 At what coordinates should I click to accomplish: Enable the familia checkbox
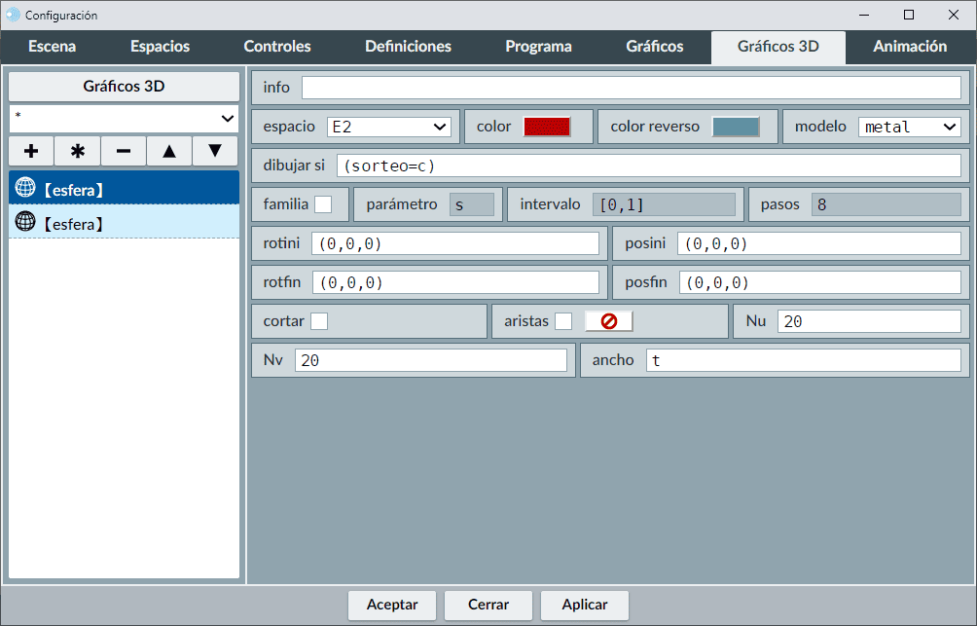(323, 204)
